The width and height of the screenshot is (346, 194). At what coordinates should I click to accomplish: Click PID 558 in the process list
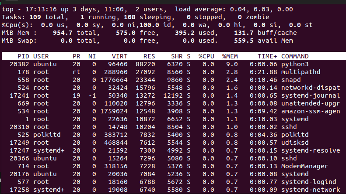click(23, 80)
